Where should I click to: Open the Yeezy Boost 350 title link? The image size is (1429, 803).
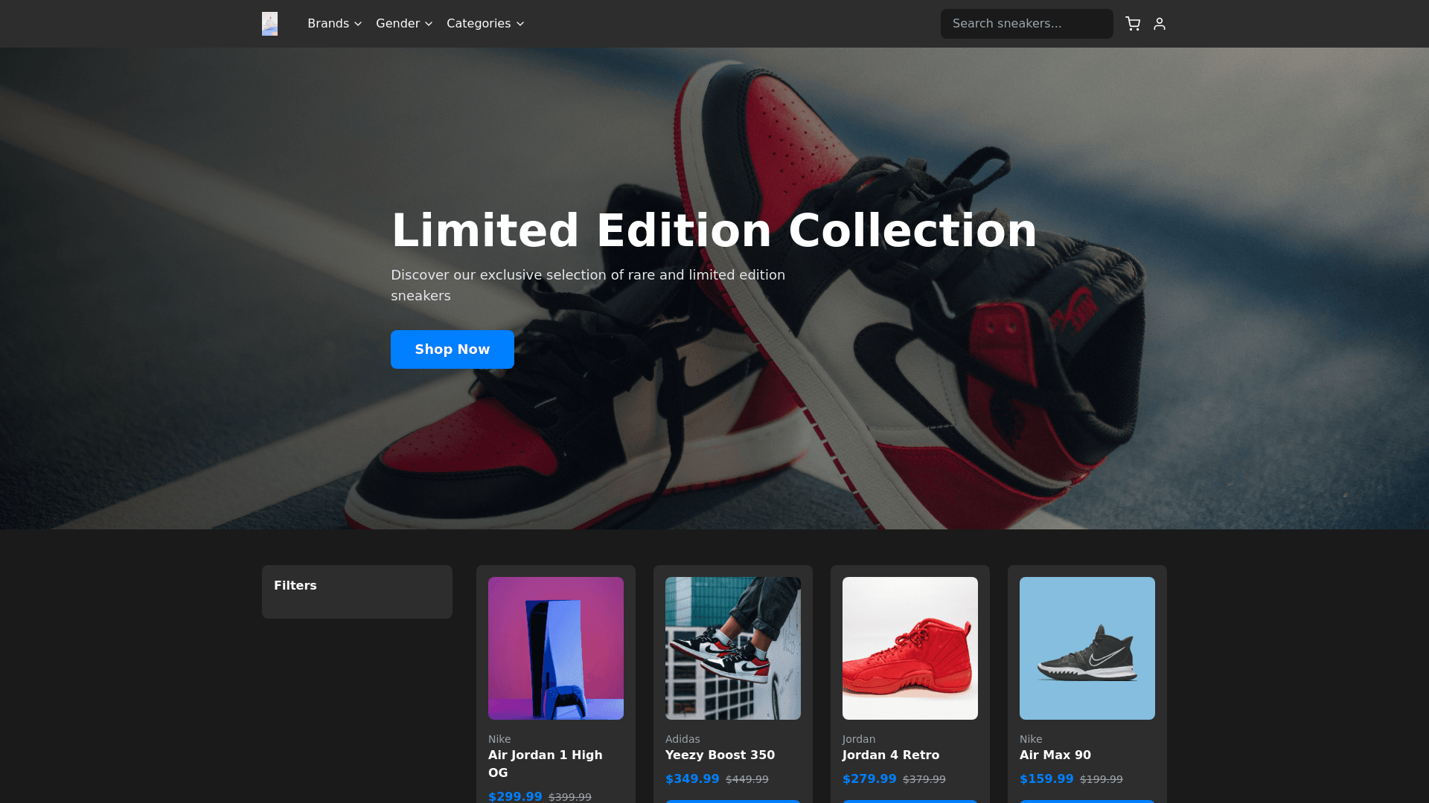pos(720,755)
